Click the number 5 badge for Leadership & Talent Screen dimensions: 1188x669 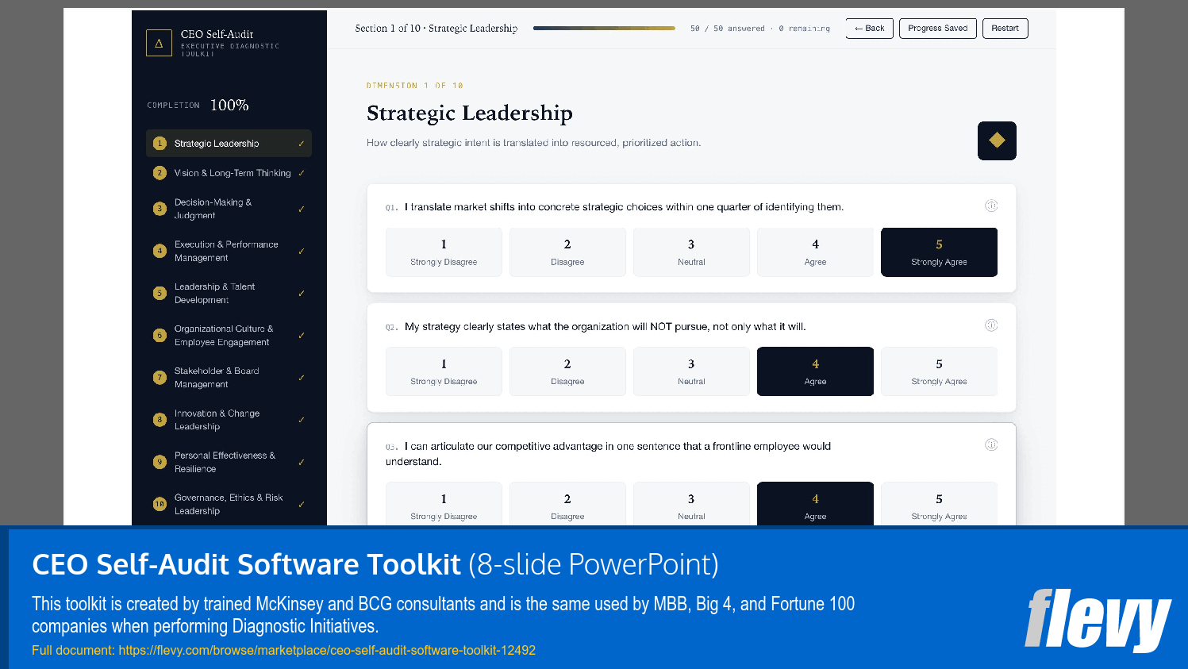pos(160,293)
